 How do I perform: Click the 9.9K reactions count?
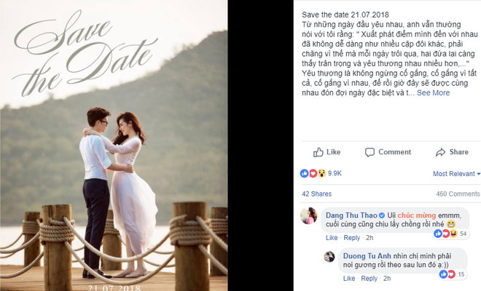pos(335,173)
